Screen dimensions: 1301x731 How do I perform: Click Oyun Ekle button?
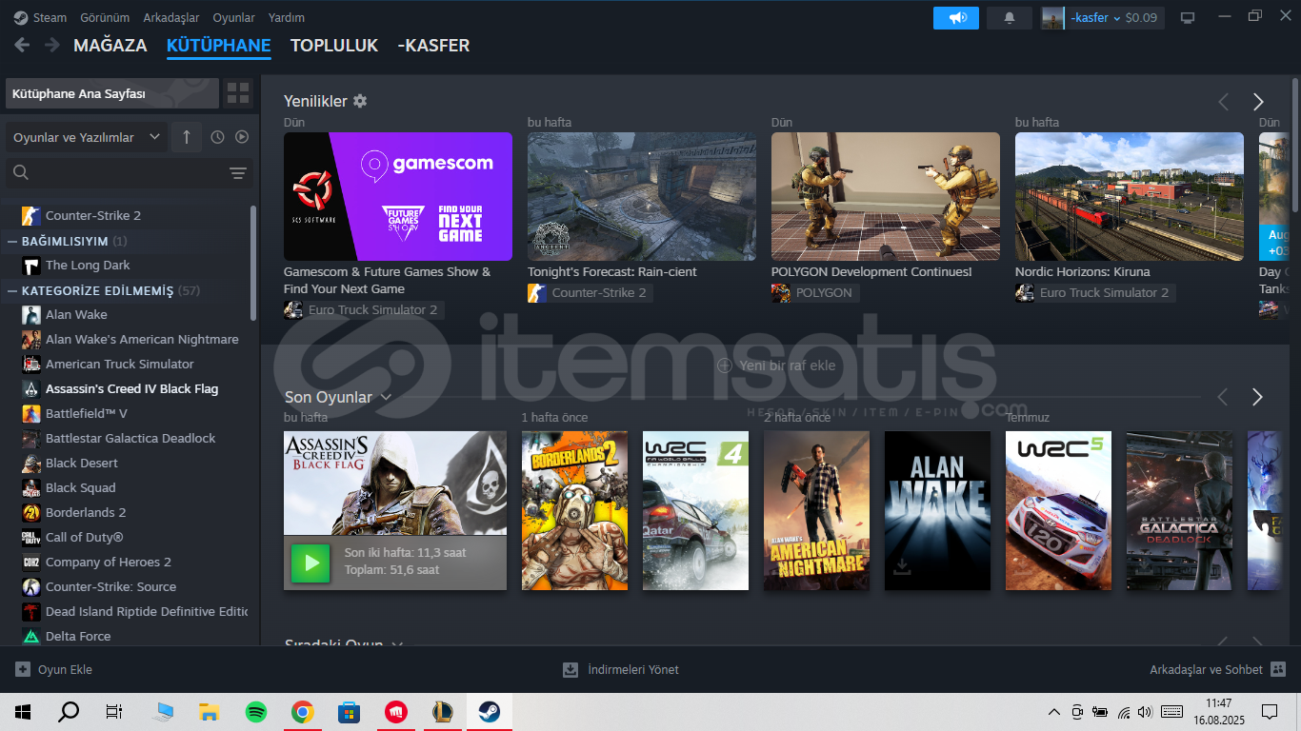pyautogui.click(x=54, y=669)
